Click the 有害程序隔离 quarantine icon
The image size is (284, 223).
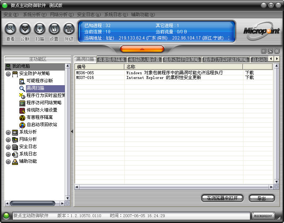[x=22, y=118]
